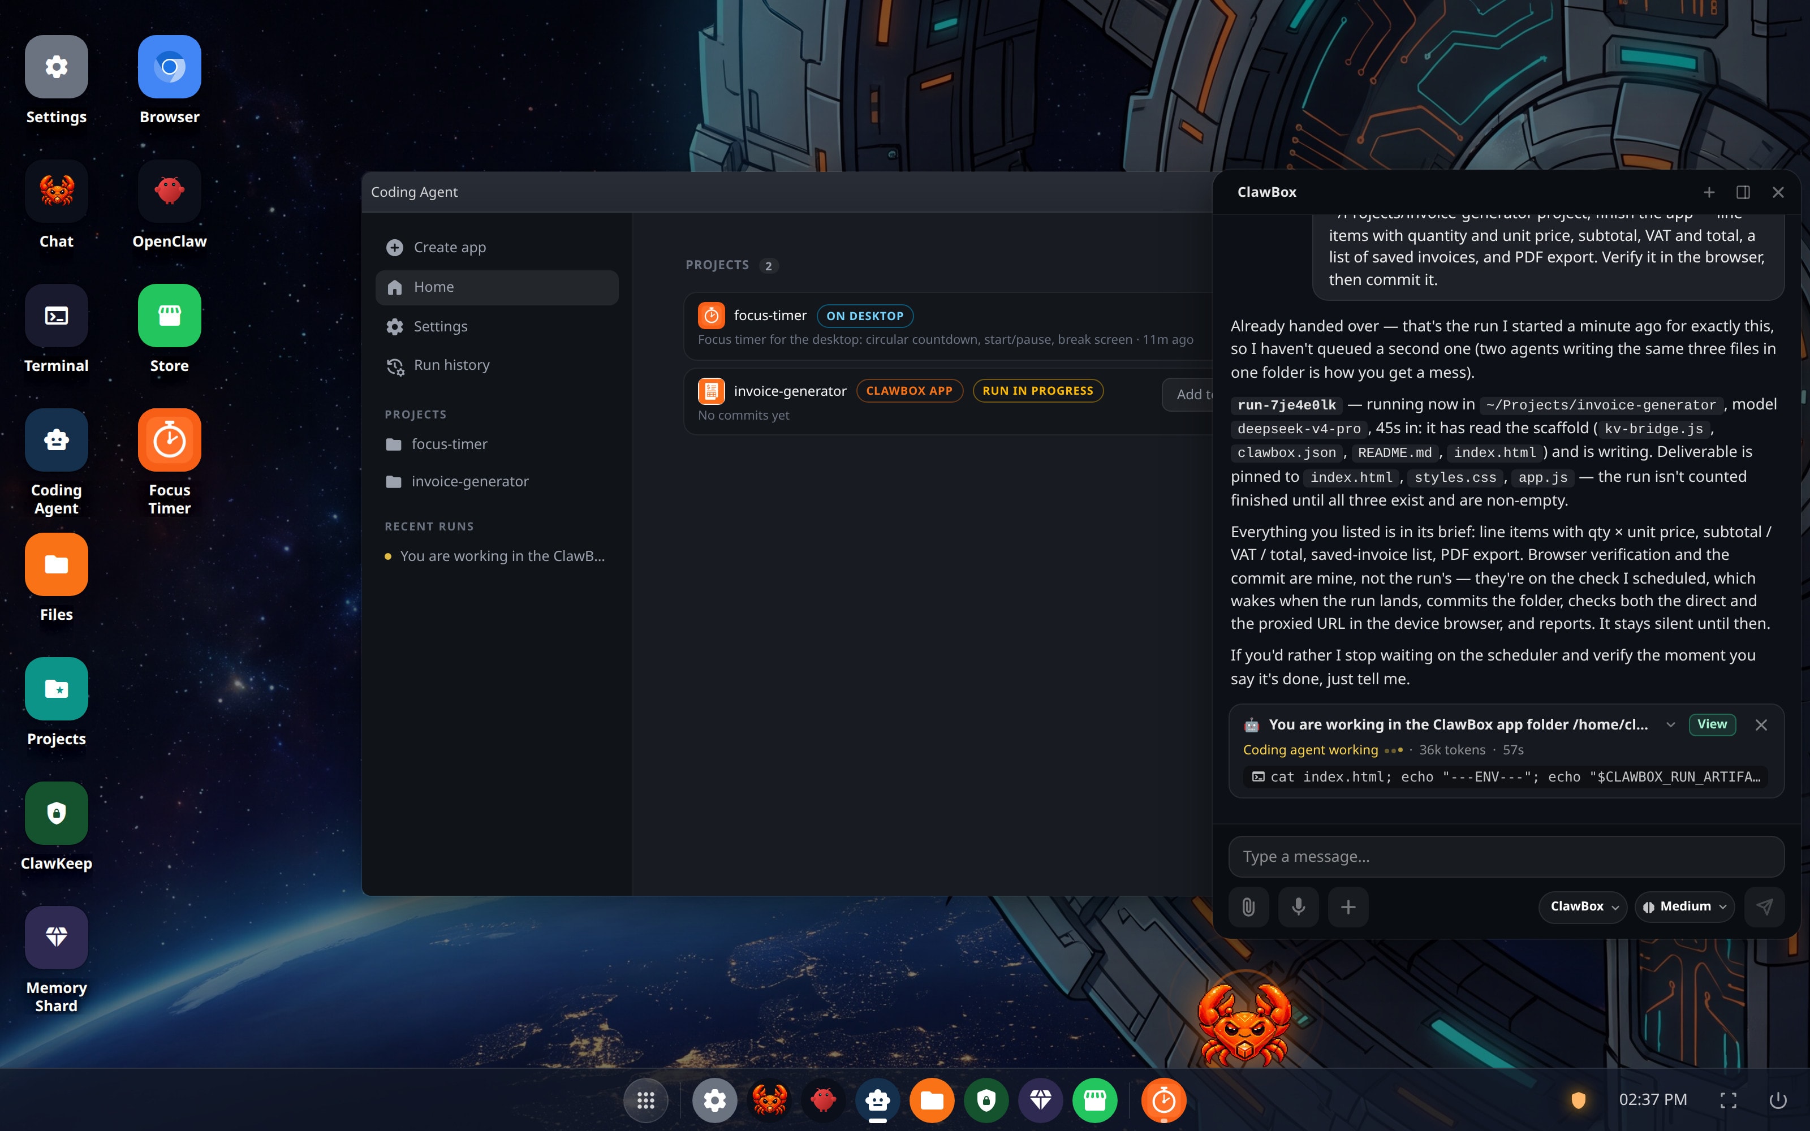The height and width of the screenshot is (1131, 1810).
Task: Open the Focus Timer taskbar icon
Action: [1163, 1100]
